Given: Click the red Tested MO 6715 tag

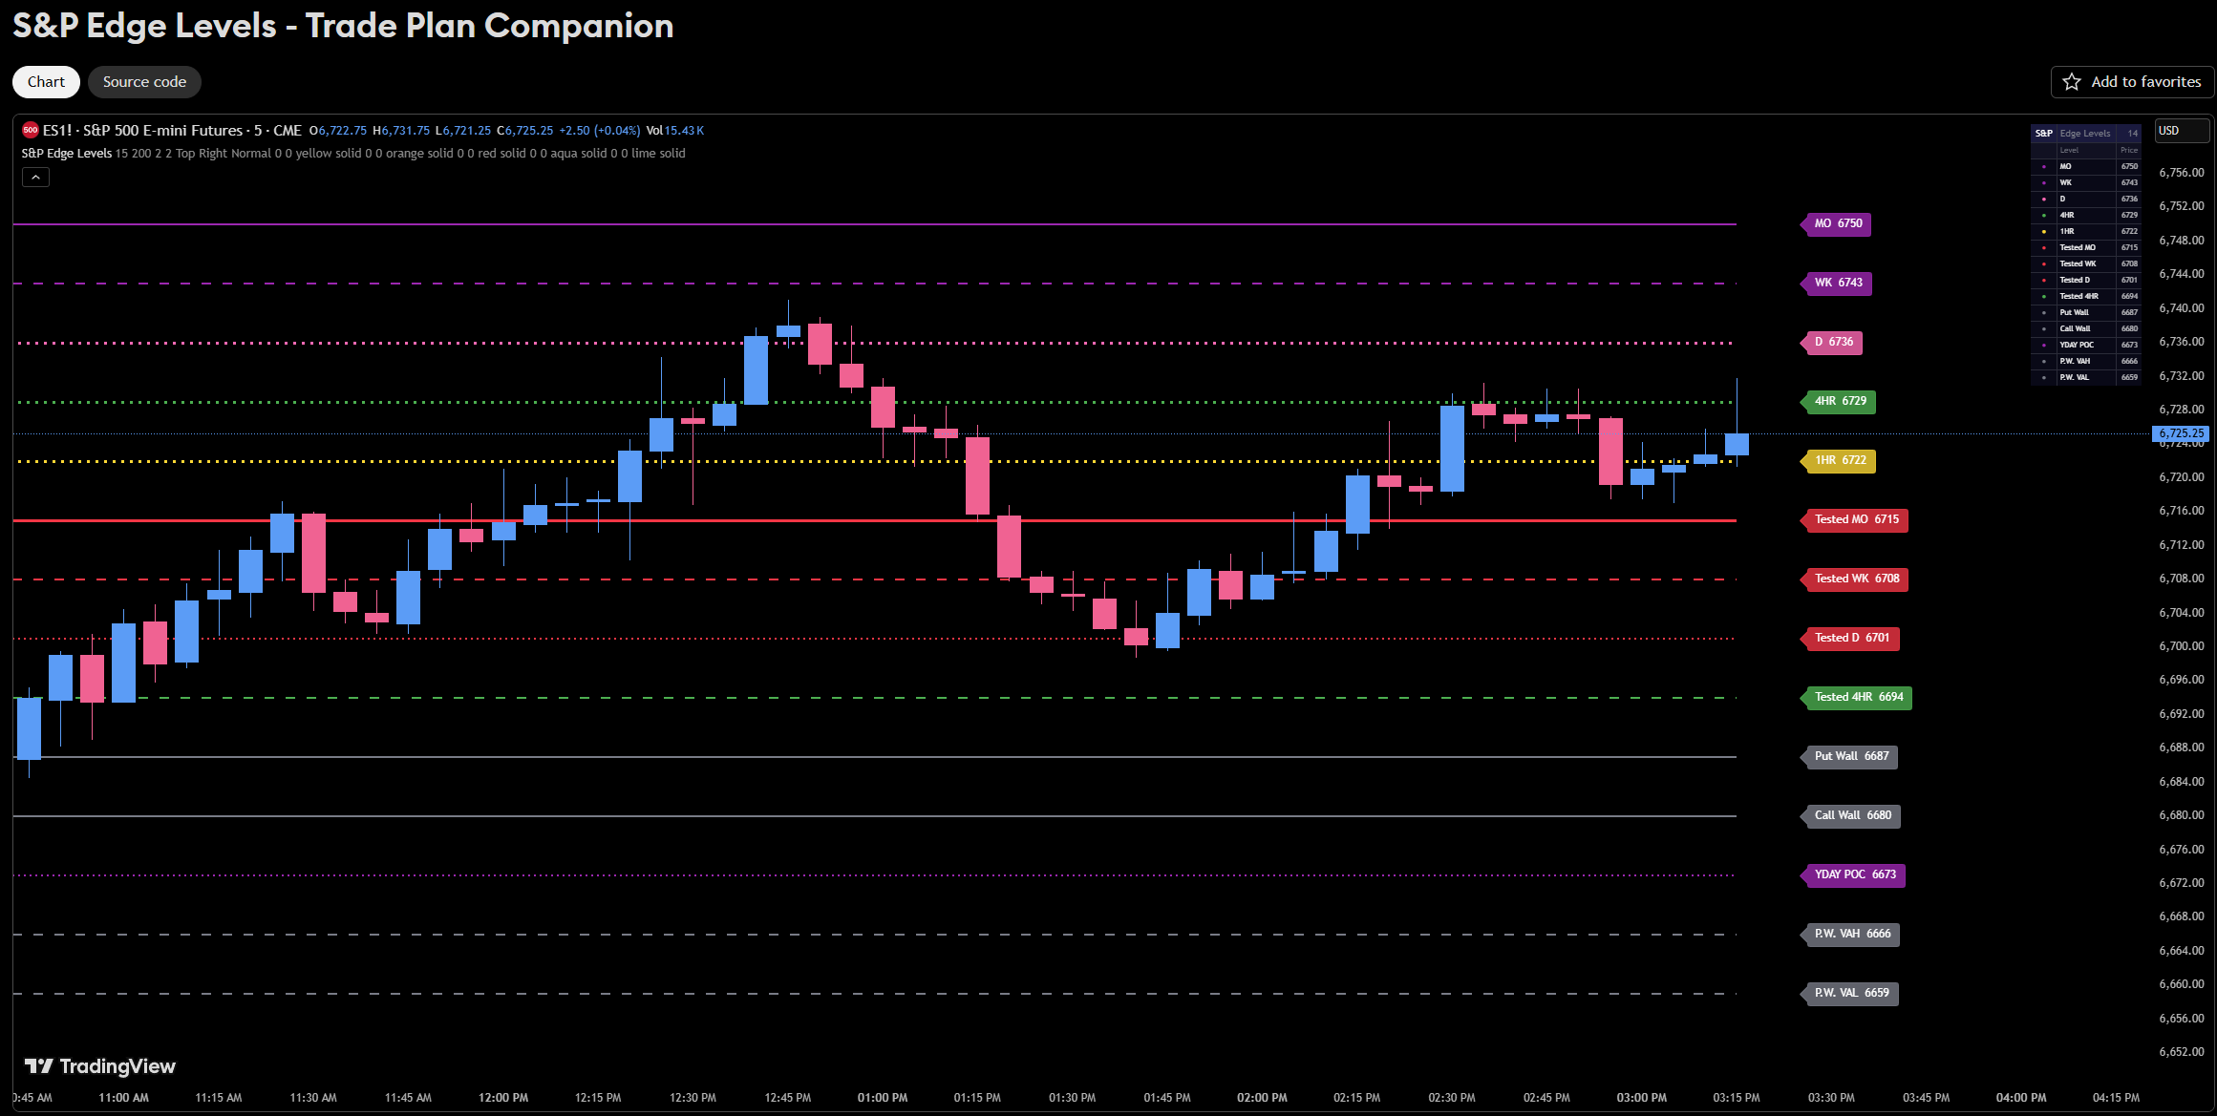Looking at the screenshot, I should [x=1855, y=519].
